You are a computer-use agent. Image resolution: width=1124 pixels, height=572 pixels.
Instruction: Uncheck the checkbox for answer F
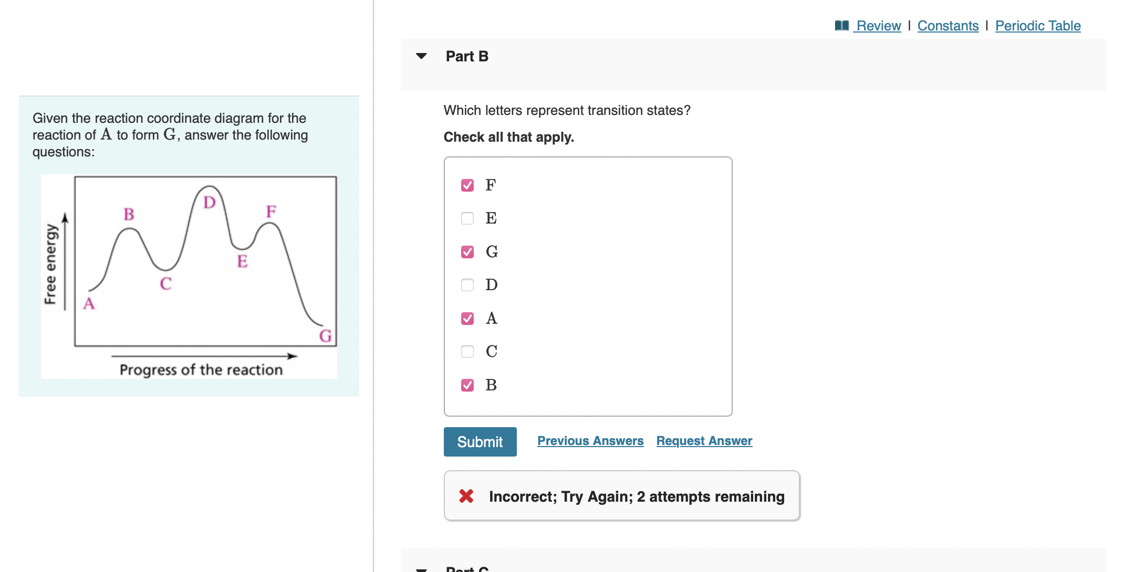[x=467, y=185]
